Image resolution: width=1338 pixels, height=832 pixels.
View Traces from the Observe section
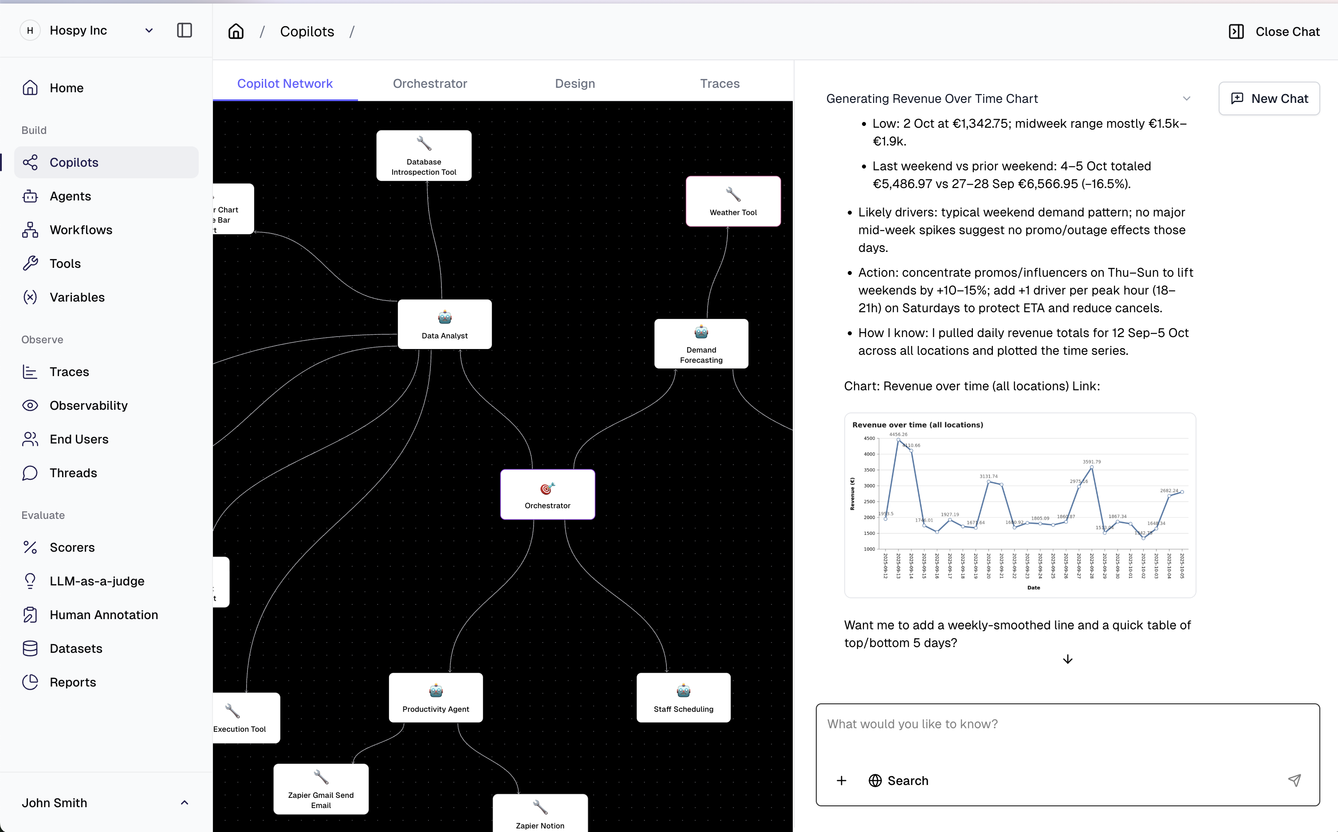coord(69,372)
